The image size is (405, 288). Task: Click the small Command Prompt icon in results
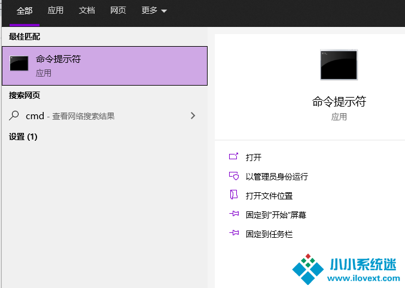point(19,63)
